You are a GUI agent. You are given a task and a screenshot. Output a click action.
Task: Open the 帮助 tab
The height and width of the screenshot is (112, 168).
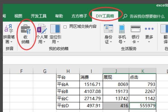pos(59,16)
